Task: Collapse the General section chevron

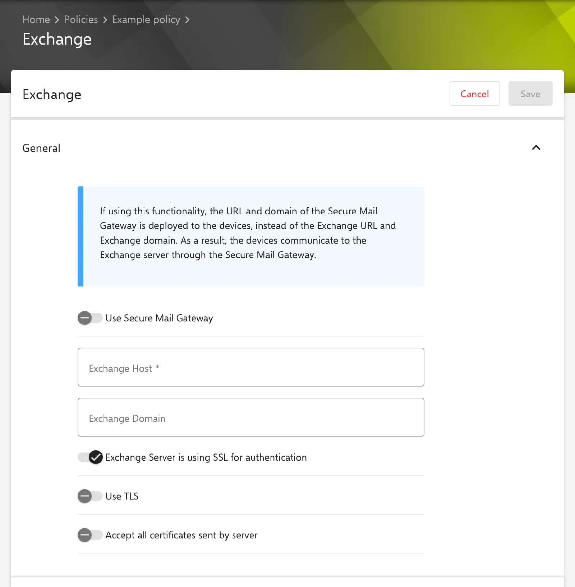Action: point(536,148)
